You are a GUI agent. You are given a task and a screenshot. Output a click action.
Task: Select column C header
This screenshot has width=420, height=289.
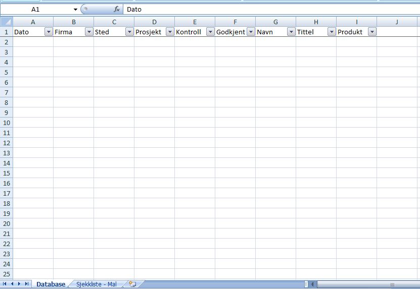pyautogui.click(x=114, y=22)
